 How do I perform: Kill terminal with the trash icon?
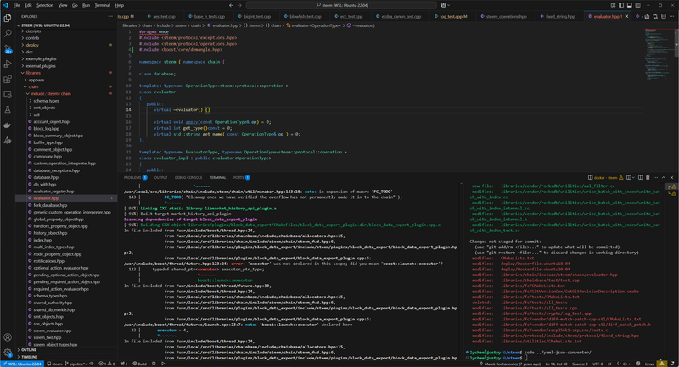pos(648,178)
